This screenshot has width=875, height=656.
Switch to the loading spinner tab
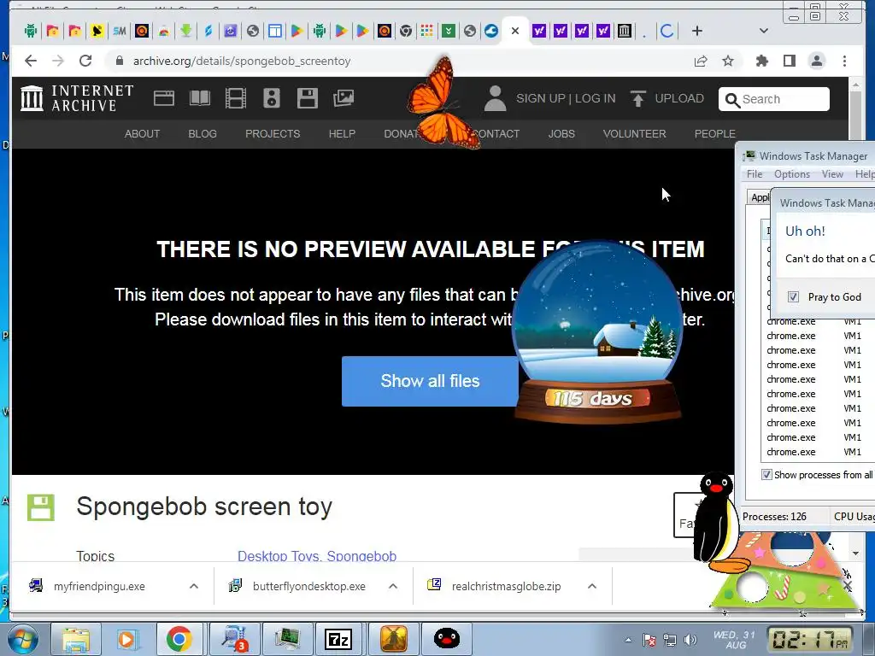point(667,32)
